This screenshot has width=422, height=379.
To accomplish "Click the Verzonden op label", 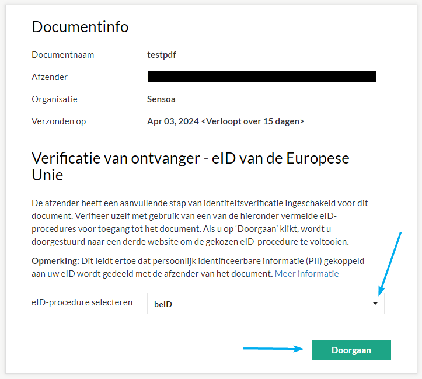I will (x=58, y=121).
